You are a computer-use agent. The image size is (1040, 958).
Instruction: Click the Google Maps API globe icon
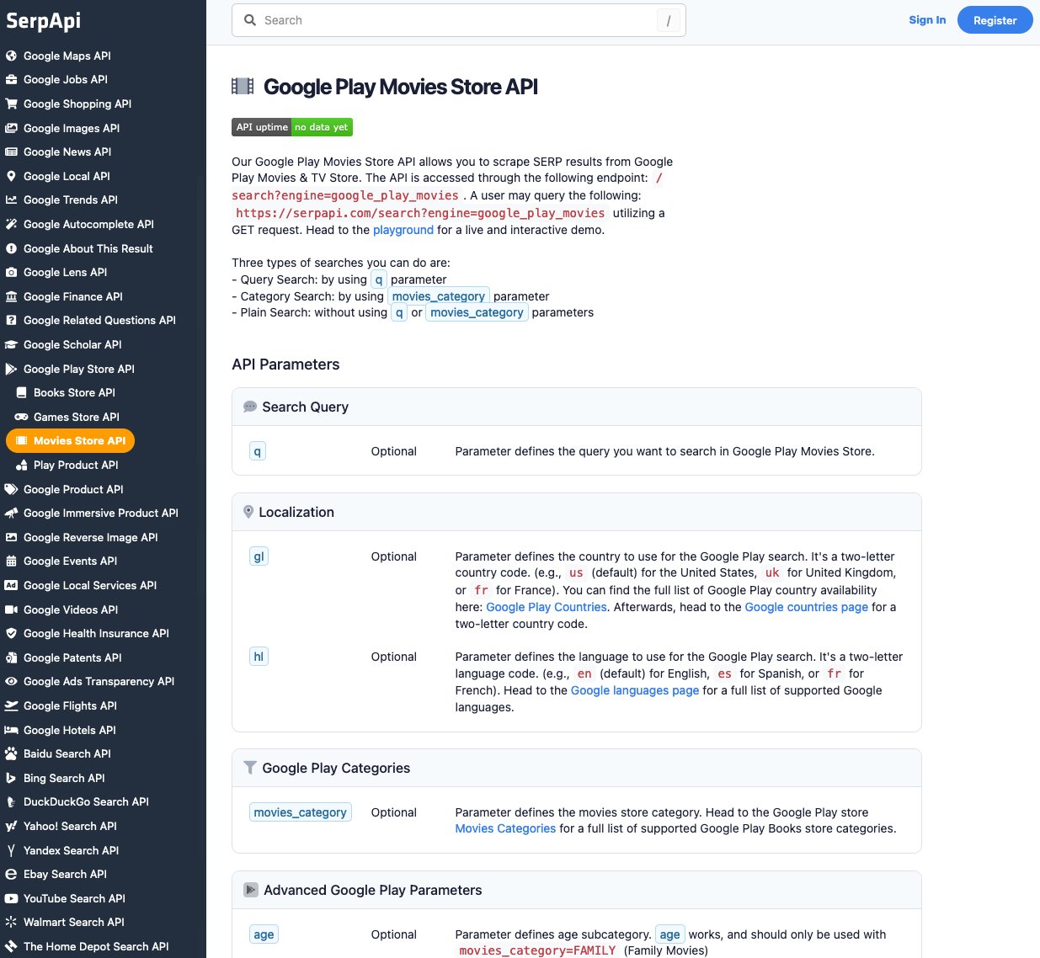(x=11, y=56)
